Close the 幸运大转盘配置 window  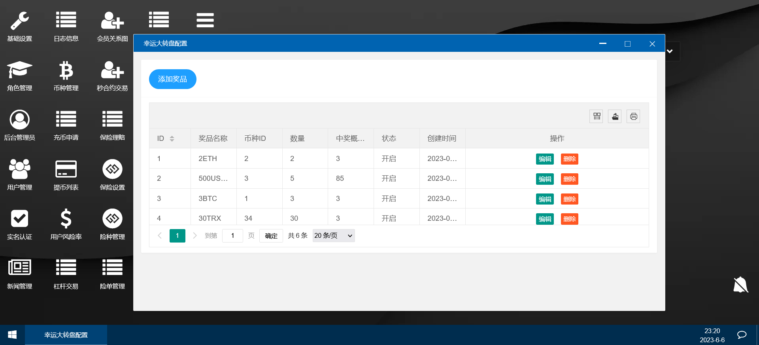652,44
